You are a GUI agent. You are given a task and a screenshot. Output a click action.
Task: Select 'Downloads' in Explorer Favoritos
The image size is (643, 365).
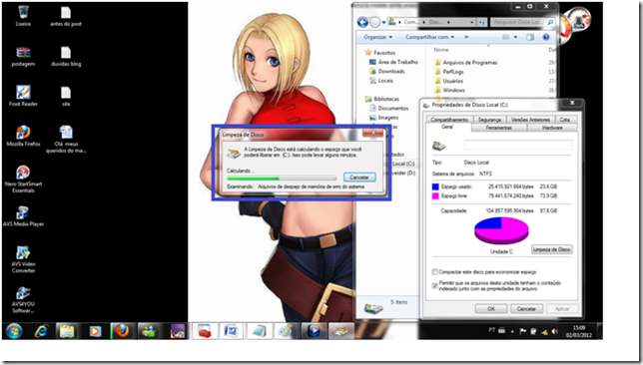pyautogui.click(x=386, y=71)
